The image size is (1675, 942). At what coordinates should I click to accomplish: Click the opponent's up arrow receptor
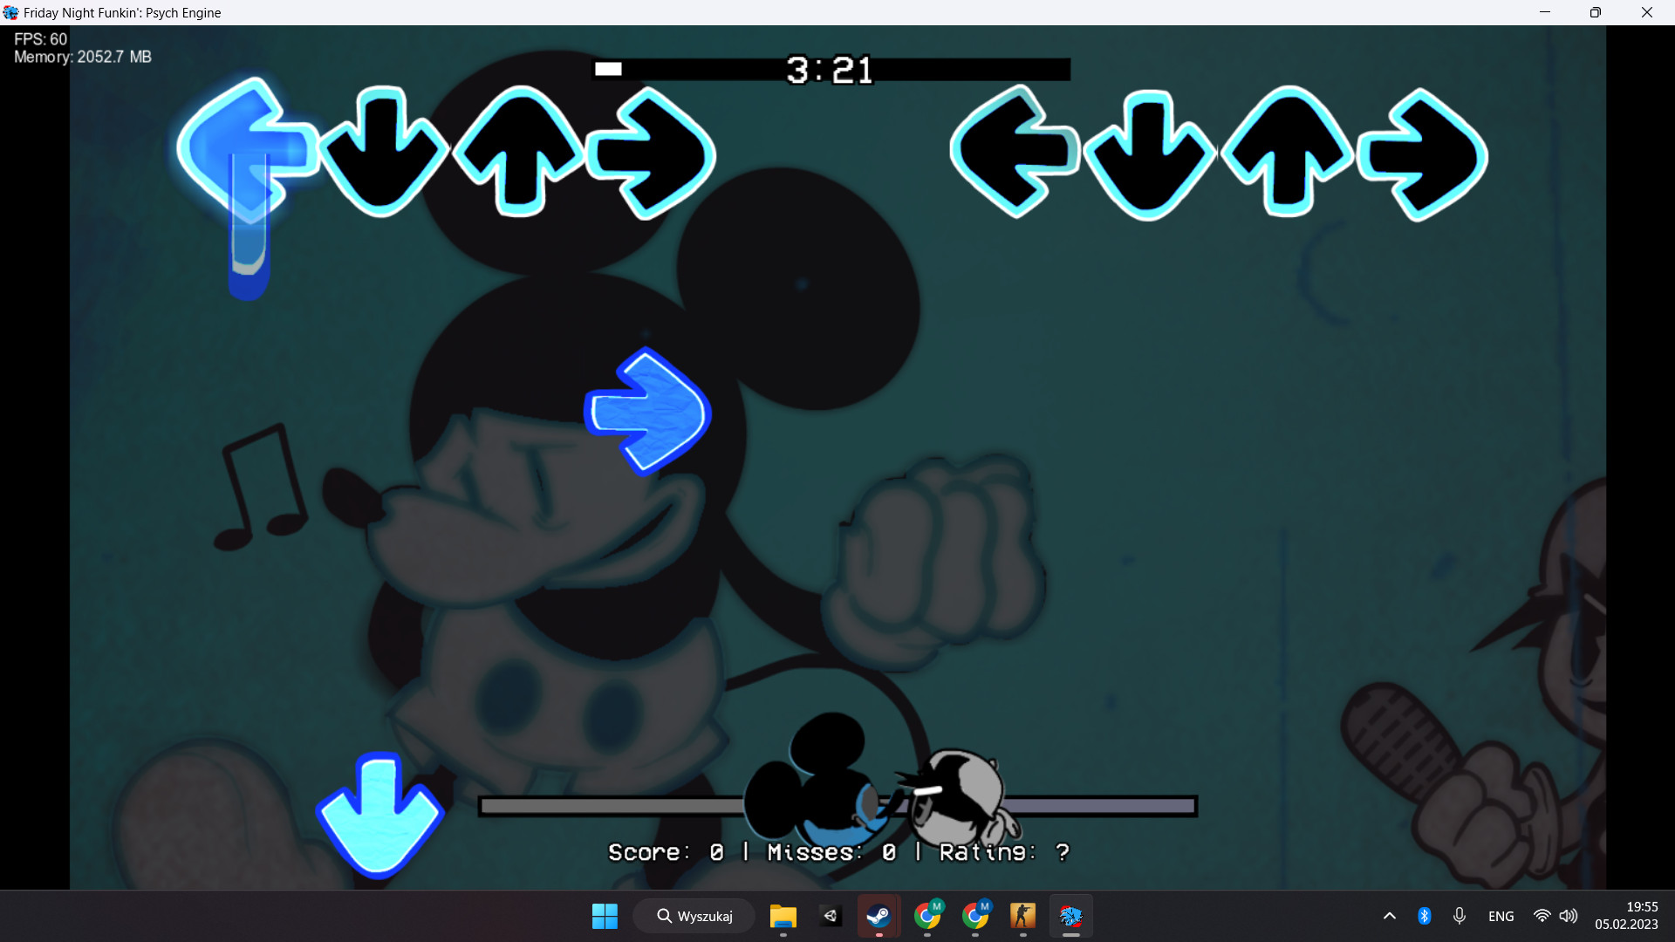pyautogui.click(x=520, y=151)
